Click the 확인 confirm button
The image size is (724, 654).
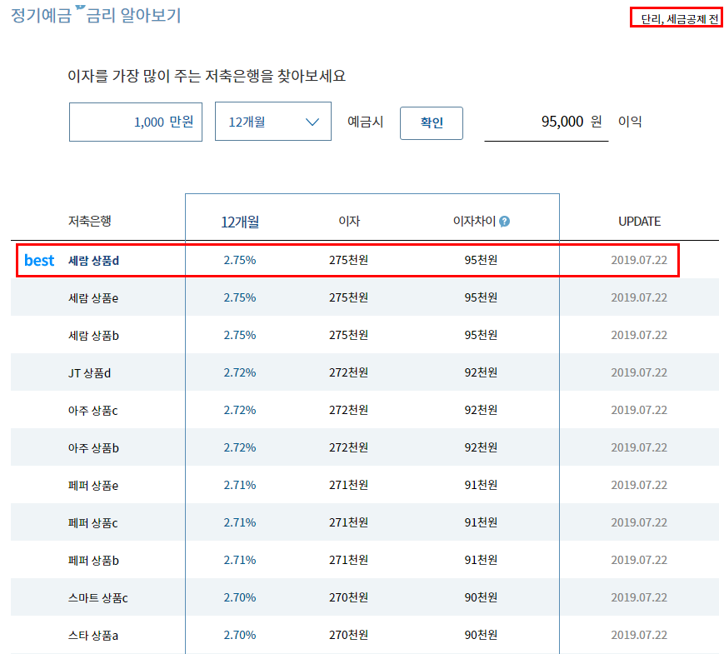432,122
